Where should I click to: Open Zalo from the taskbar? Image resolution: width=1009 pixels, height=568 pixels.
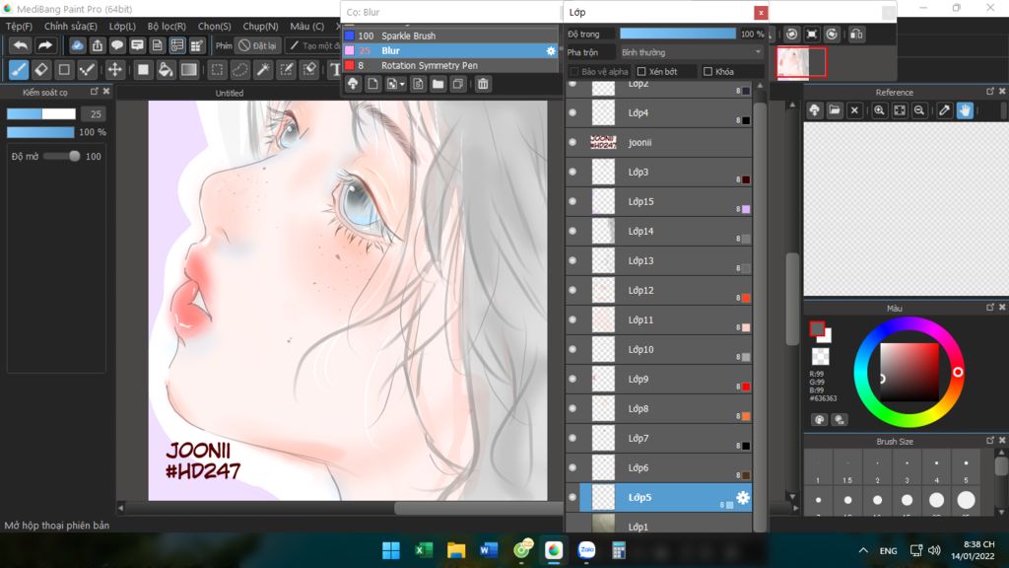pyautogui.click(x=586, y=550)
